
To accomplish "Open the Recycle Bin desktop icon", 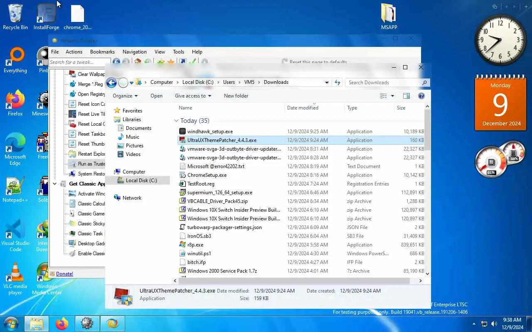I will click(15, 17).
